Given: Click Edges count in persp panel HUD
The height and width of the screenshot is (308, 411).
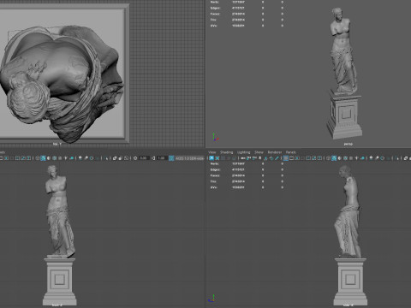Looking at the screenshot, I should click(x=238, y=8).
